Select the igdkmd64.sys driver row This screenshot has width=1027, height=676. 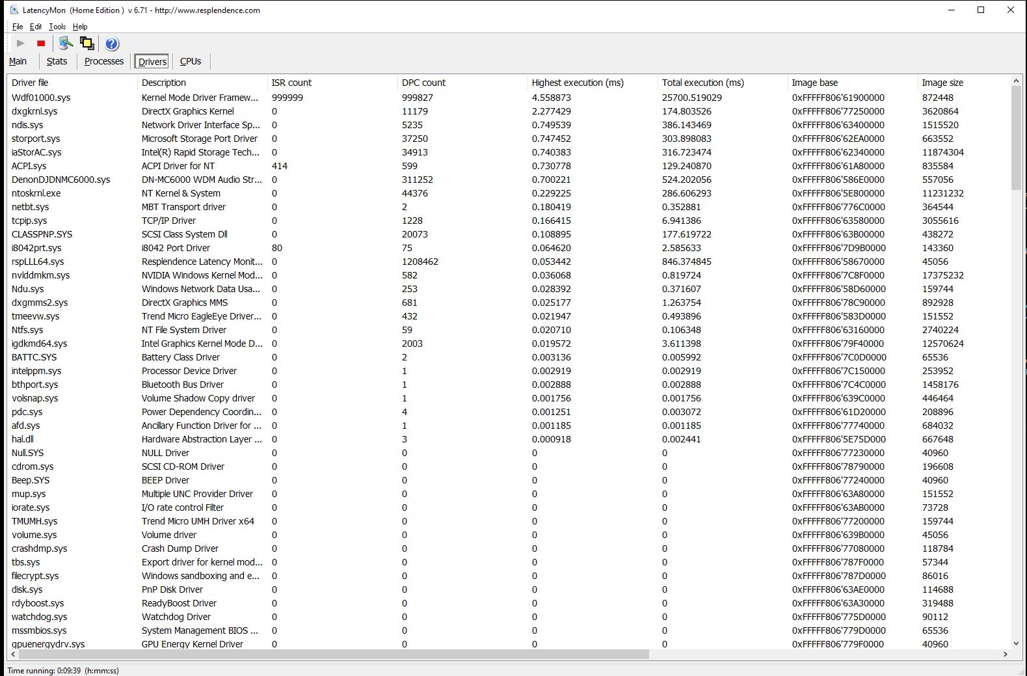tap(509, 344)
